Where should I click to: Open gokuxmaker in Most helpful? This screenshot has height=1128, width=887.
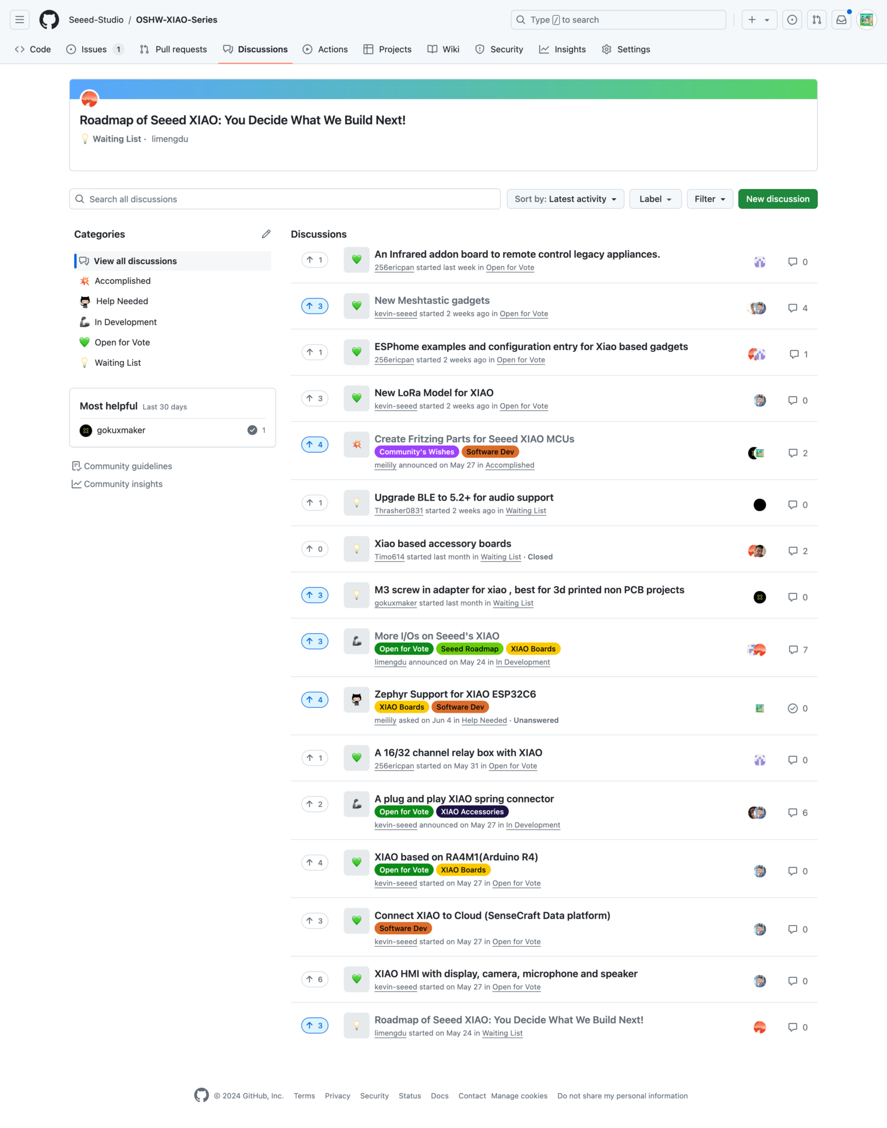pyautogui.click(x=121, y=430)
